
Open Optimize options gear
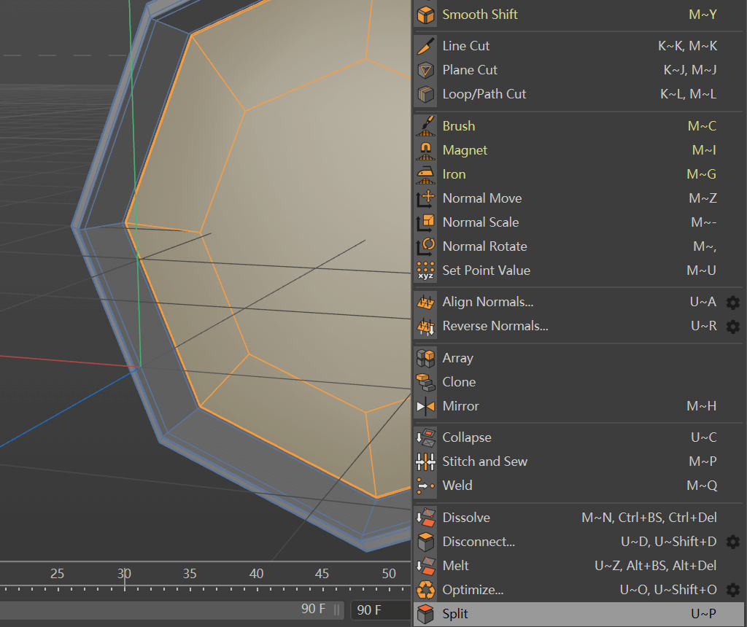[x=732, y=590]
